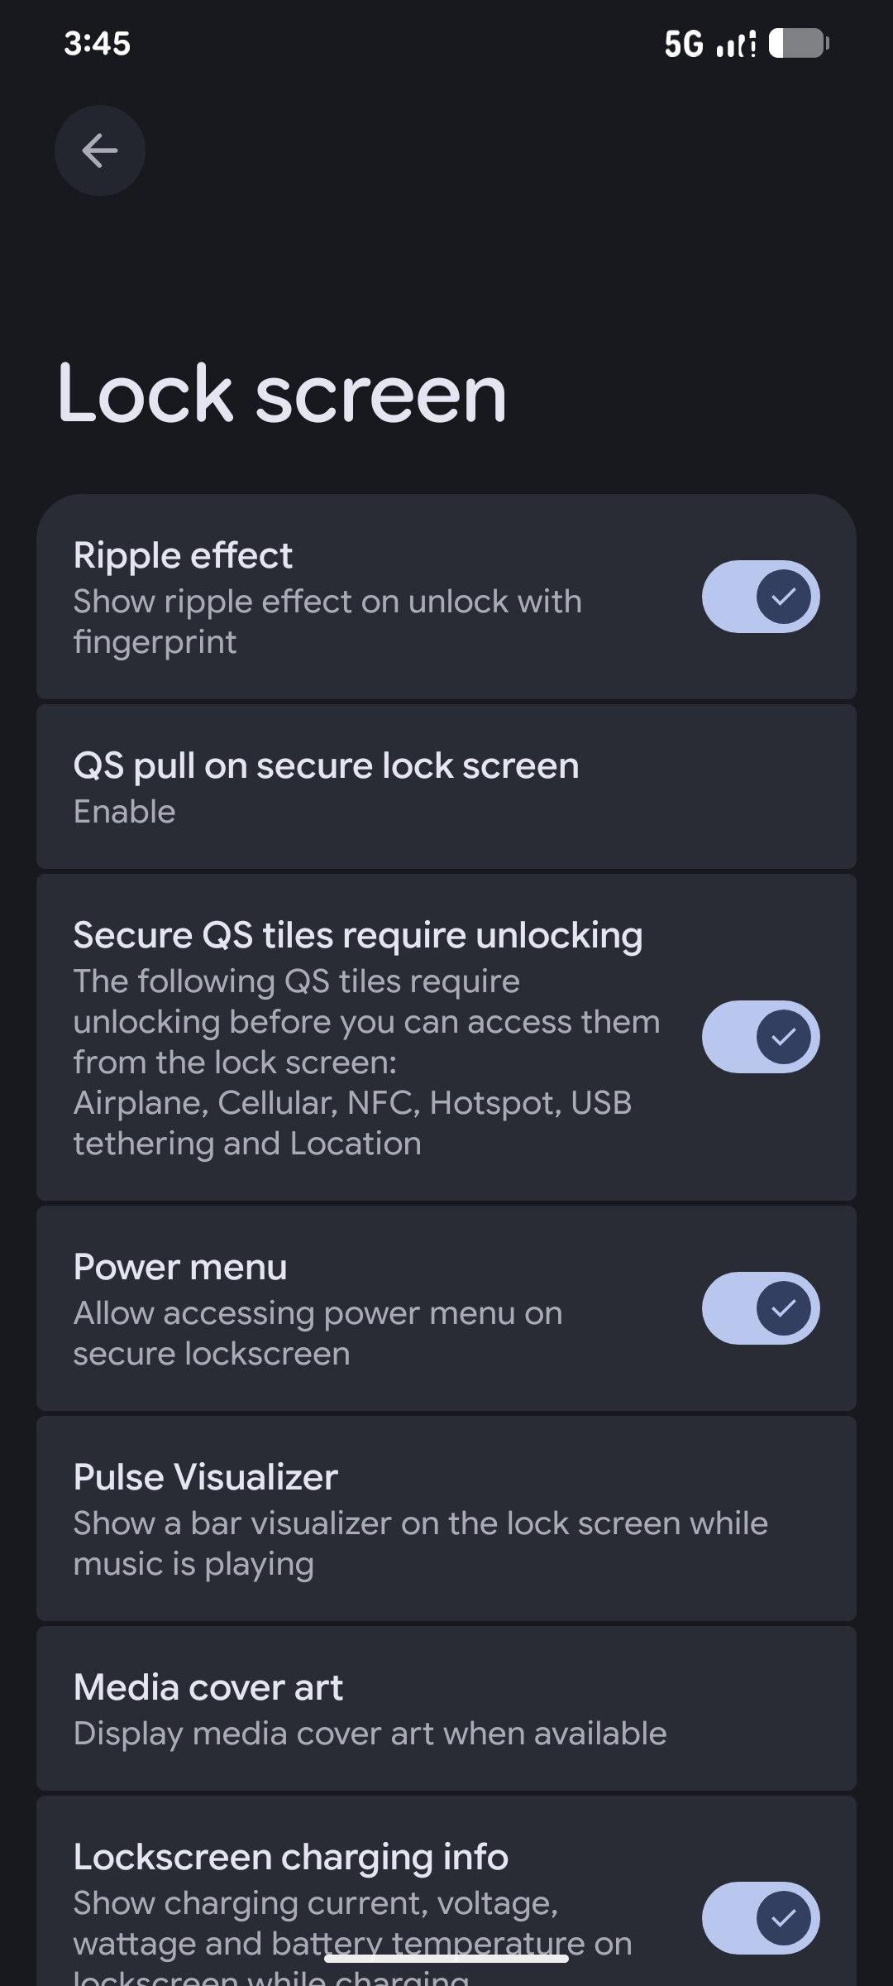Tap the bottom navigation gesture bar
The width and height of the screenshot is (893, 1986).
pos(446,1959)
